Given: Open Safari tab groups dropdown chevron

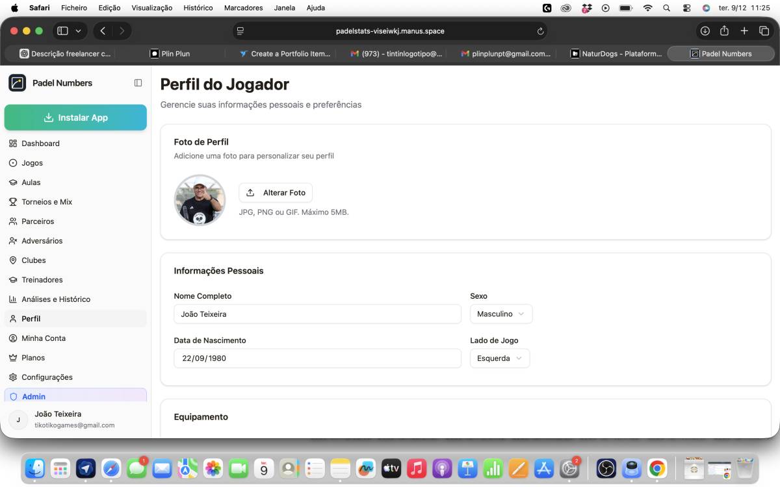Looking at the screenshot, I should (x=79, y=31).
